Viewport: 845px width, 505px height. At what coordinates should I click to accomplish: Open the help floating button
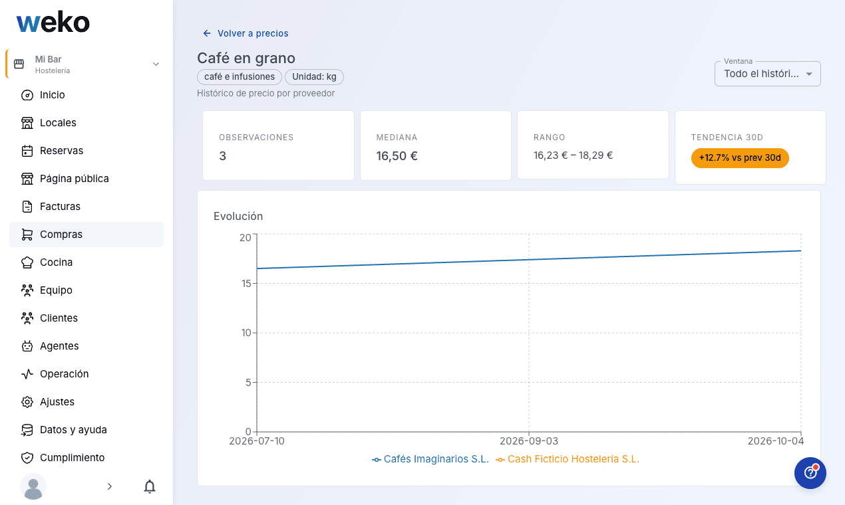point(810,473)
